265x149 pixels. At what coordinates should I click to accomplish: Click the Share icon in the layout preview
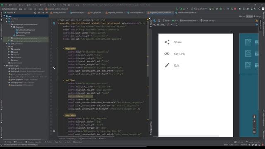tap(167, 42)
